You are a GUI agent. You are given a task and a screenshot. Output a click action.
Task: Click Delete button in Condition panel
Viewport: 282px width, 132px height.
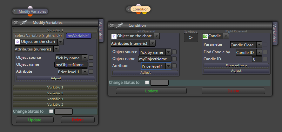click(233, 91)
